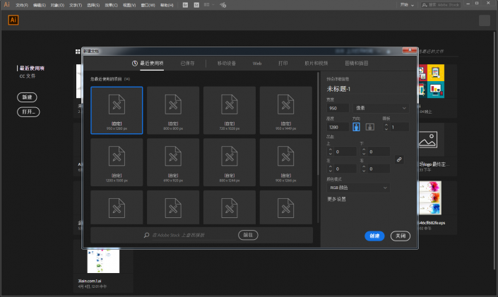
Task: Open the 效果(C) menu
Action: tap(111, 5)
